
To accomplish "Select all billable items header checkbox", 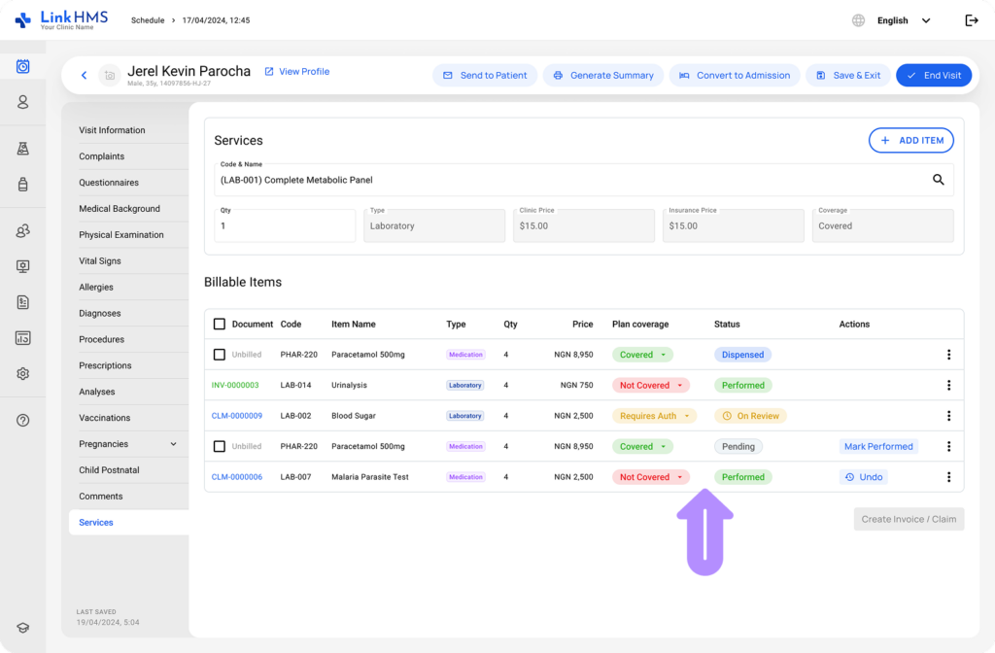I will (x=220, y=325).
